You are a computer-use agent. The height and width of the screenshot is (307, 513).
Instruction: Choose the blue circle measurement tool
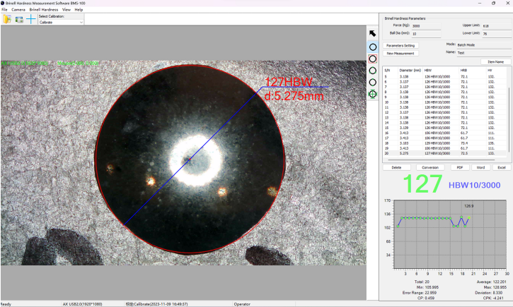pos(373,47)
